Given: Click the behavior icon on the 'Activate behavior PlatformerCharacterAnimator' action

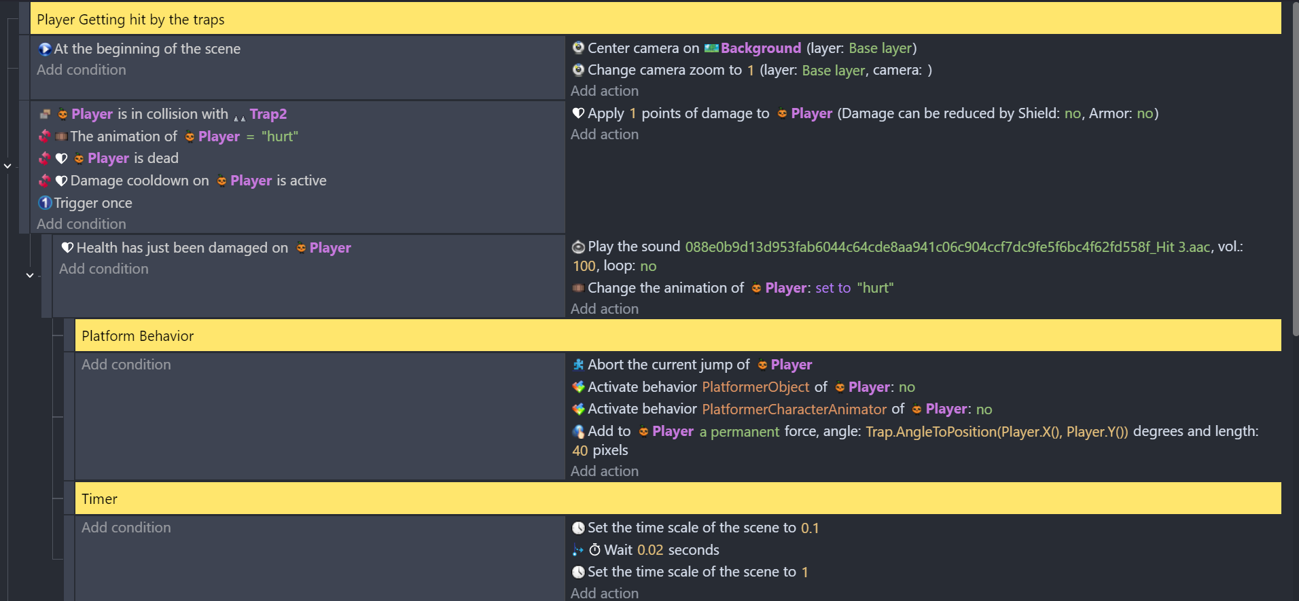Looking at the screenshot, I should (x=578, y=409).
